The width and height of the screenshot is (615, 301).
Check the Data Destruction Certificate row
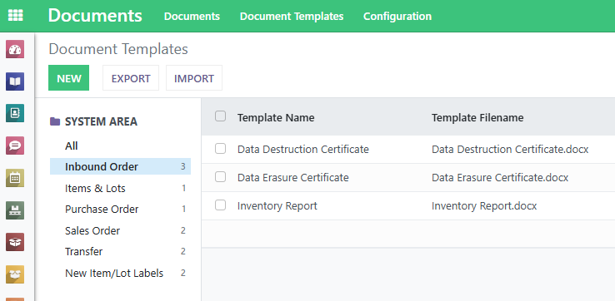coord(221,149)
